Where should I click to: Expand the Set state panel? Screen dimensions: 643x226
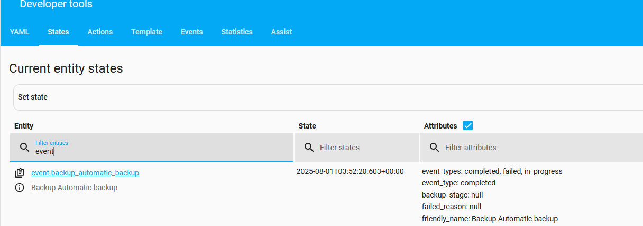click(328, 97)
